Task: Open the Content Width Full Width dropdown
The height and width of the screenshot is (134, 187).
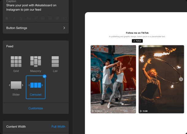Action: pos(58,127)
